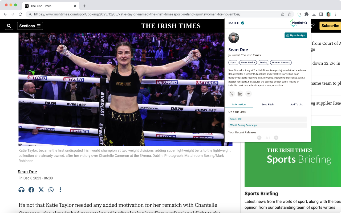Go to previous release page arrow
The image size is (341, 213).
[259, 138]
